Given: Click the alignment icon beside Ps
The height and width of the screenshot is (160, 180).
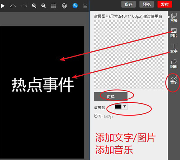Looking at the screenshot, I should [85, 6].
